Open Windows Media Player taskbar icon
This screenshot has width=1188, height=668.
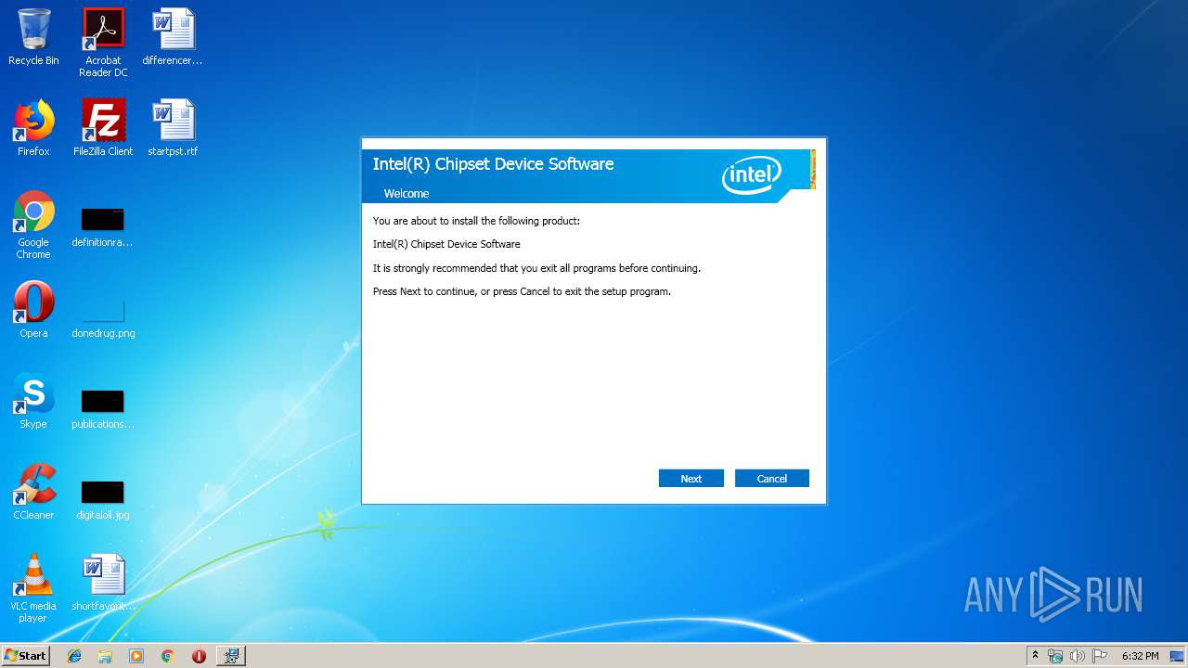[x=136, y=656]
